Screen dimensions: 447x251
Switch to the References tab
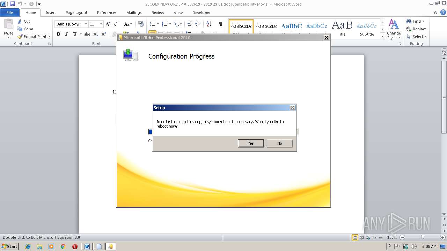tap(107, 13)
